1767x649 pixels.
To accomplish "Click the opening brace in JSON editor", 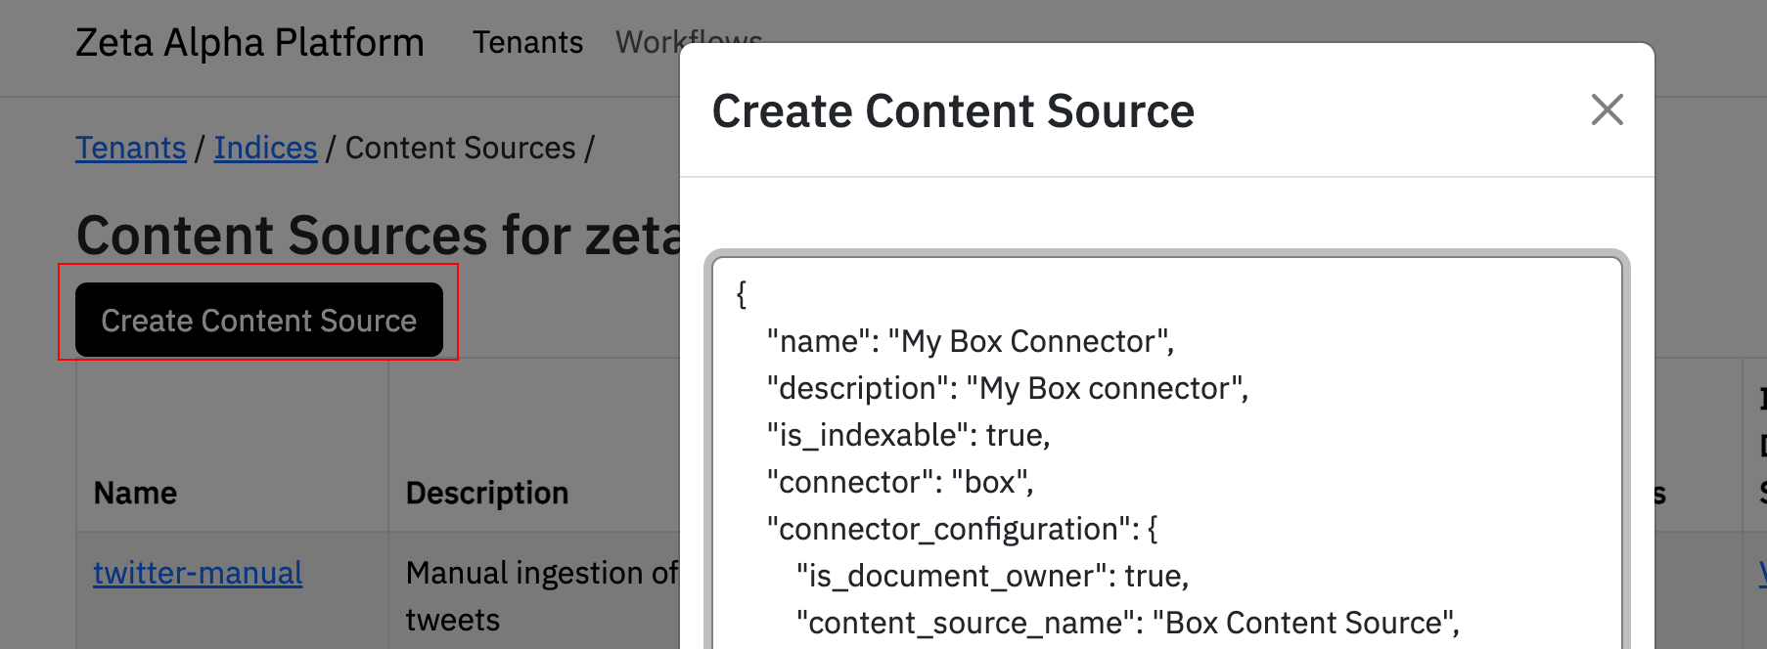I will (742, 294).
